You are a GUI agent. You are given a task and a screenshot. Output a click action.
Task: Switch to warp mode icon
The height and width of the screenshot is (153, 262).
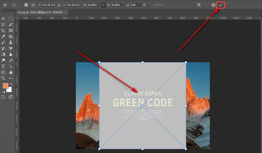pos(199,5)
